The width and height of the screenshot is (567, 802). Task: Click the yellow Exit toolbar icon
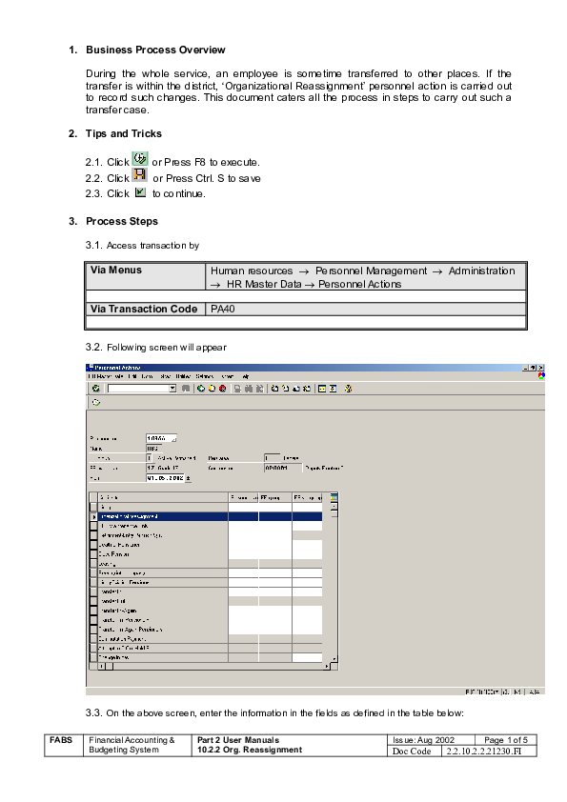[x=212, y=389]
